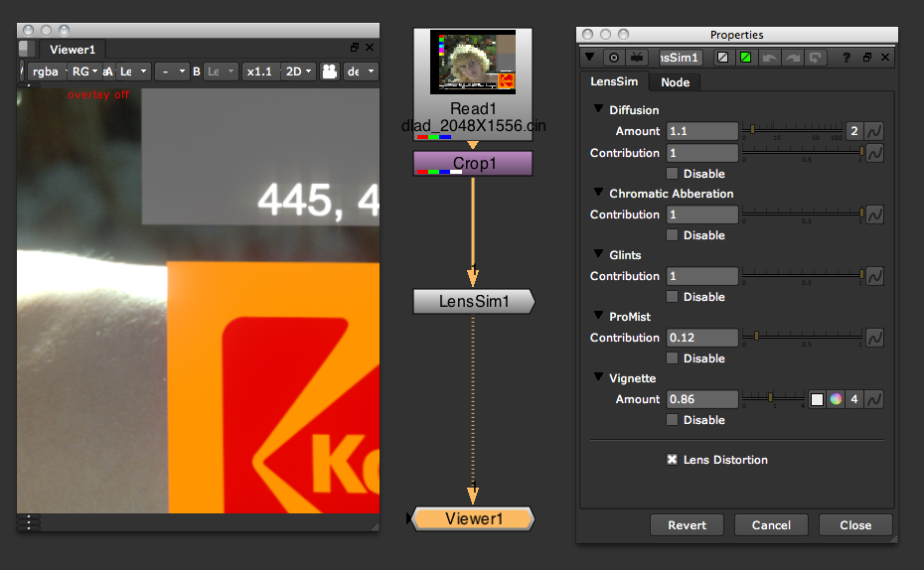Close the Viewer1 pane tab
This screenshot has width=924, height=570.
(370, 47)
